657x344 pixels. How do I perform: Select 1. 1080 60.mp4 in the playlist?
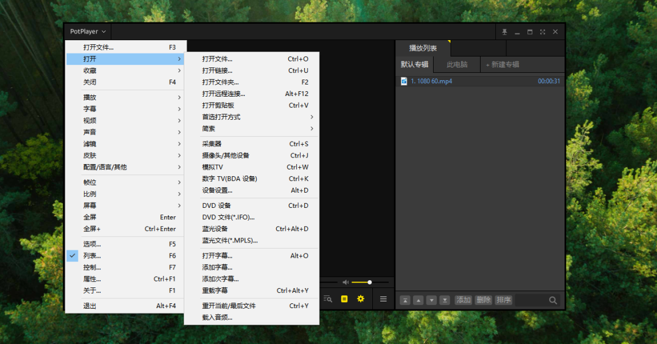[x=431, y=81]
